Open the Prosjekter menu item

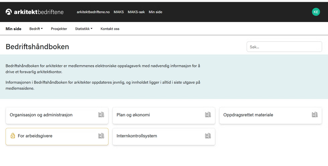(x=59, y=29)
